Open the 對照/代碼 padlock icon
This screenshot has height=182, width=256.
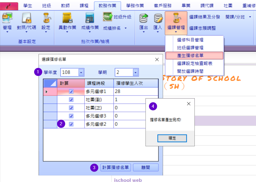click(x=26, y=18)
